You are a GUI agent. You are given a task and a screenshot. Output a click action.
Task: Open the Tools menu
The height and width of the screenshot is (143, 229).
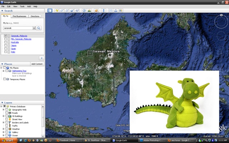[x=22, y=6]
